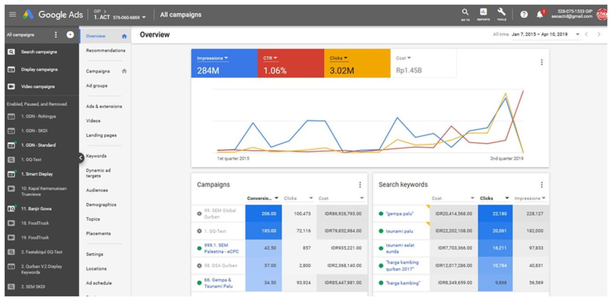
Task: Select the blue Impressions scorecard tile
Action: pyautogui.click(x=224, y=63)
